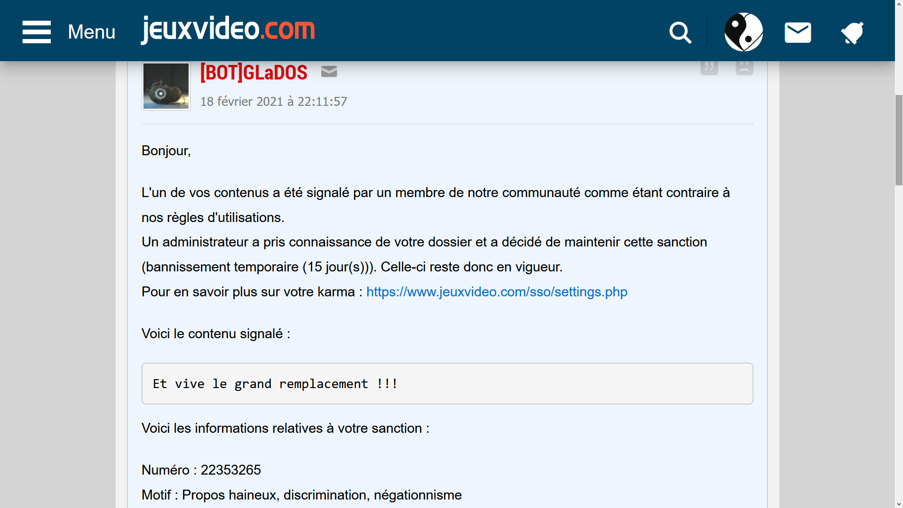The image size is (903, 508).
Task: Click the vertical scrollbar thumb
Action: point(899,140)
